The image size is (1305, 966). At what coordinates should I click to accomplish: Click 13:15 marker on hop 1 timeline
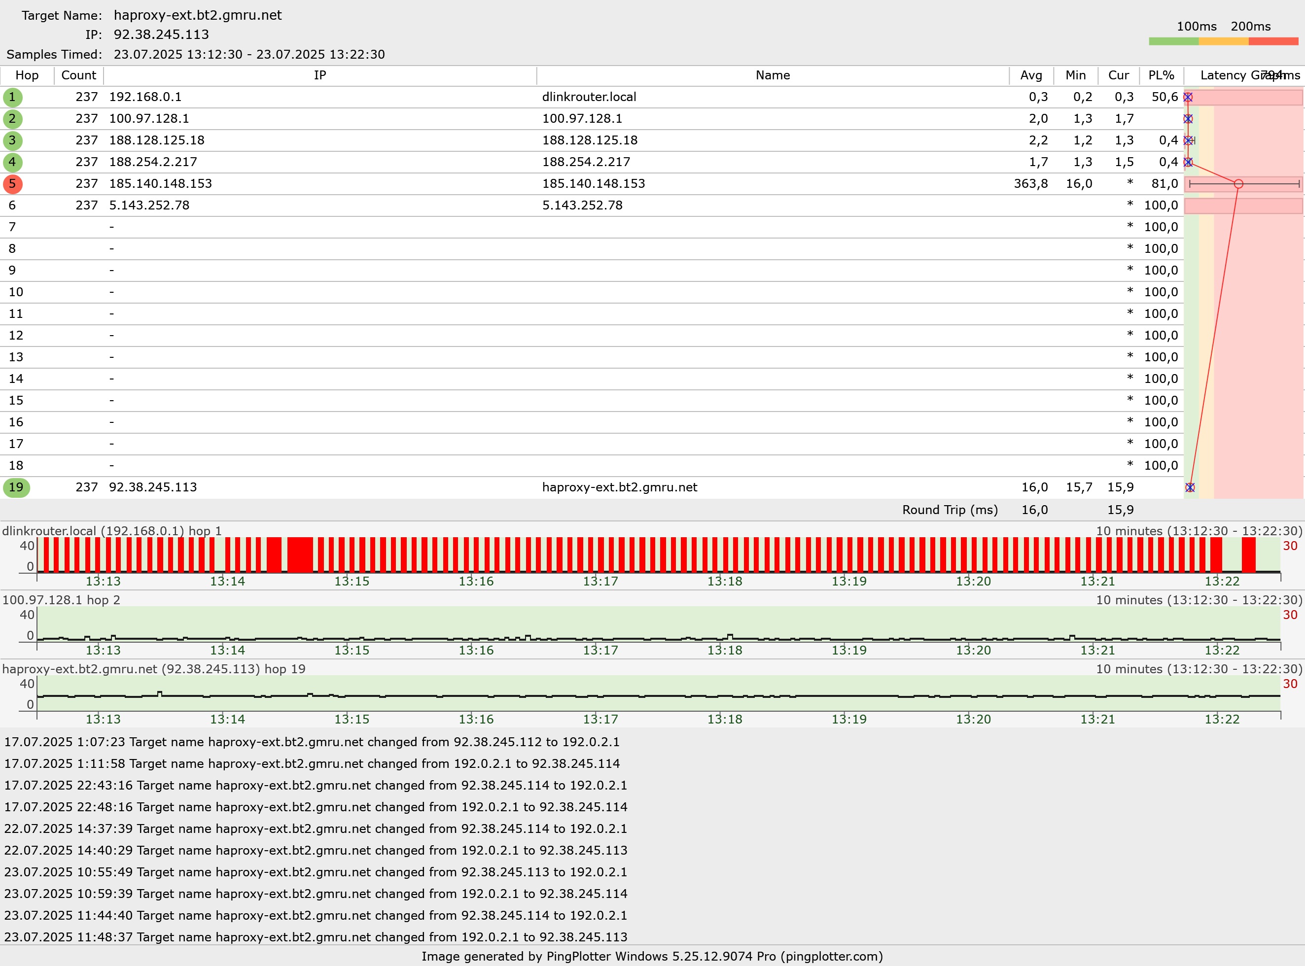[x=352, y=581]
